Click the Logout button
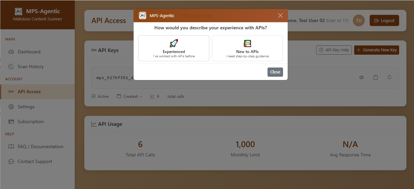 click(384, 20)
